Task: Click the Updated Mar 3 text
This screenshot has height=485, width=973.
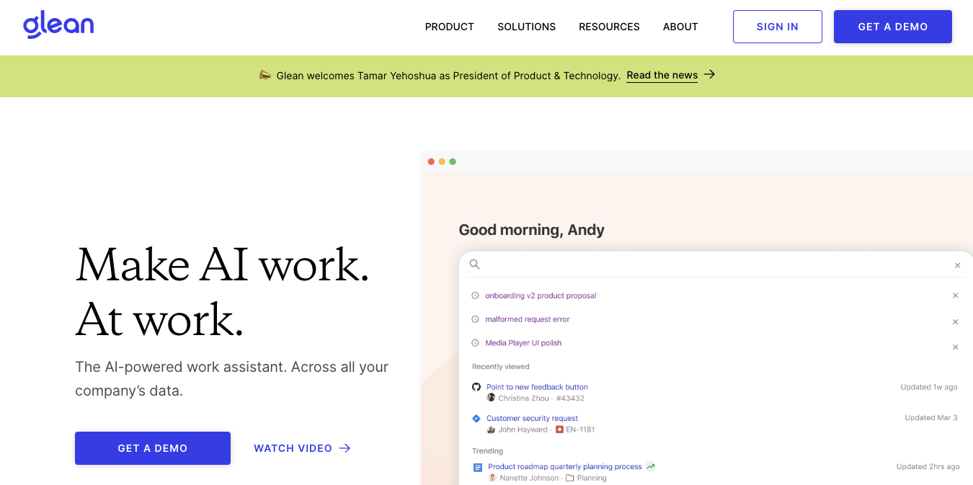Action: (931, 418)
